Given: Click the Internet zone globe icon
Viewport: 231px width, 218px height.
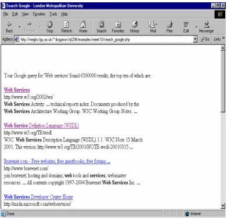Looking at the screenshot, I should [x=187, y=214].
